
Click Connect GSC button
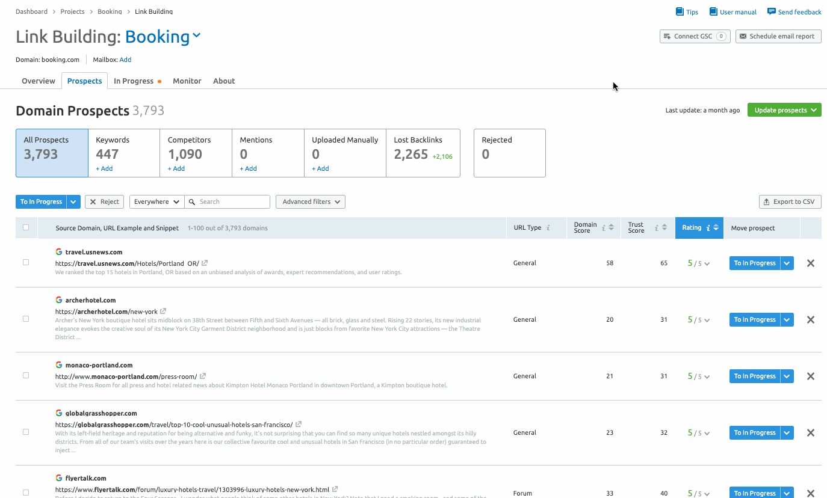point(695,36)
